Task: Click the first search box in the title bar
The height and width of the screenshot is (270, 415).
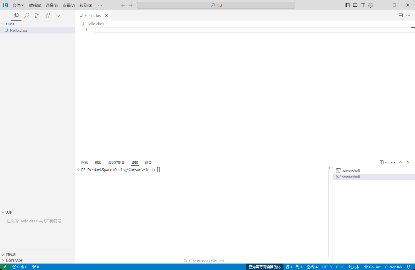Action: tap(216, 5)
